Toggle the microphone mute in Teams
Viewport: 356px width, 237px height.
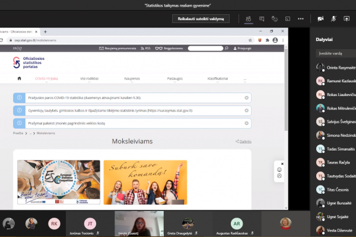coord(333,19)
